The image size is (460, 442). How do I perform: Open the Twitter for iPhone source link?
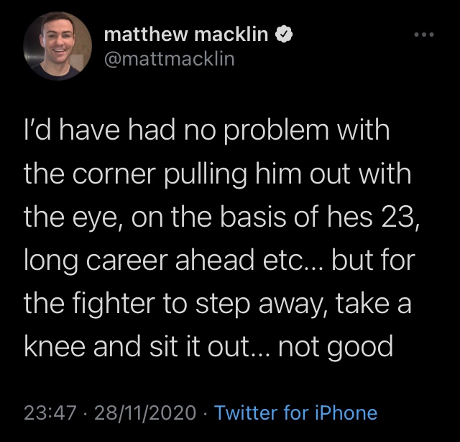(x=295, y=412)
